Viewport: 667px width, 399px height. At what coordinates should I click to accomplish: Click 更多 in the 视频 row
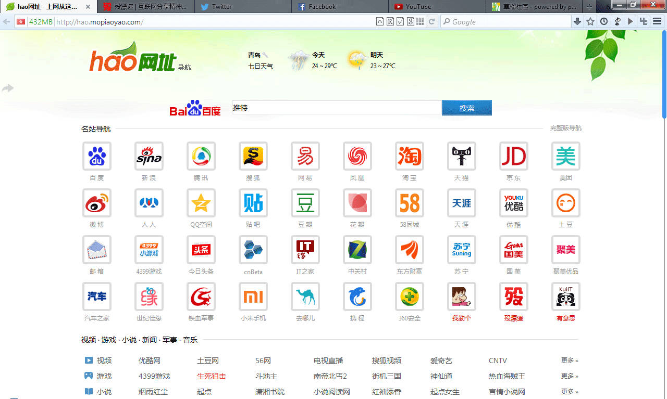[x=570, y=361]
